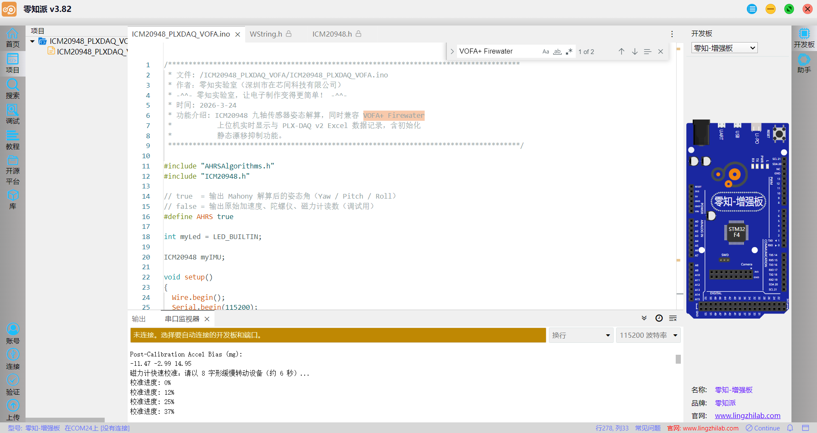
Task: Expand replace field chevron in find widget
Action: [x=452, y=51]
